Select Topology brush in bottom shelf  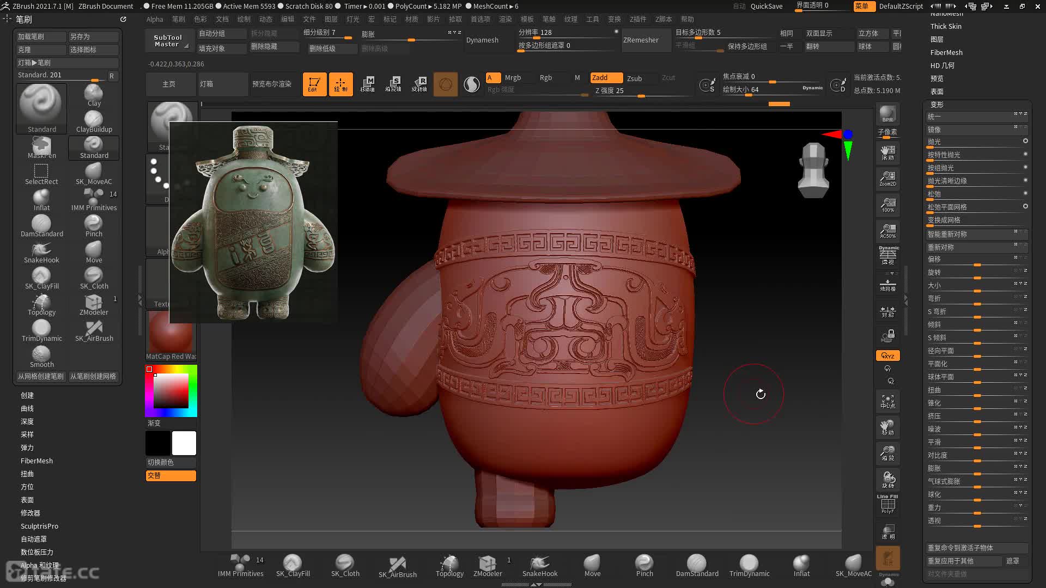[449, 566]
